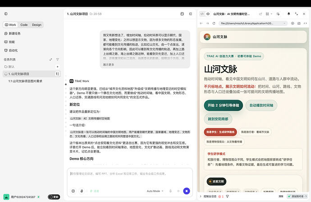The width and height of the screenshot is (311, 202).
Task: Click the plus icon beside the microphone
Action: 178,191
